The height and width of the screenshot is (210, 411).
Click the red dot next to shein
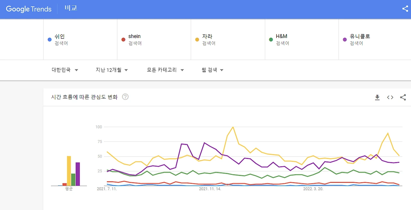pyautogui.click(x=123, y=40)
